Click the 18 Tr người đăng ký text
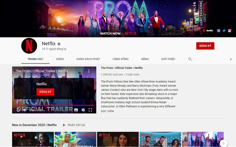Viewport: 236px width, 147px height. (54, 49)
